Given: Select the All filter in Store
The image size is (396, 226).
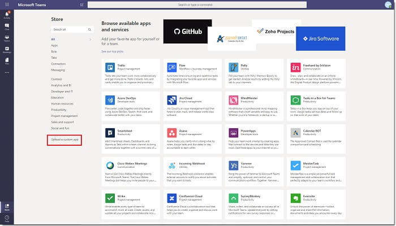Looking at the screenshot, I should point(53,40).
